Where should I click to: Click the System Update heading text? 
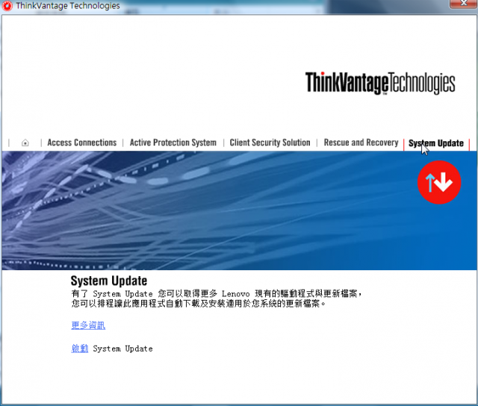[109, 281]
